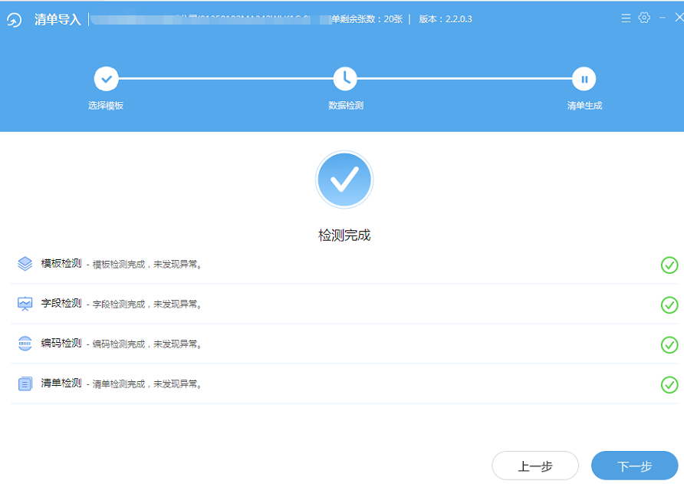The height and width of the screenshot is (484, 684).
Task: Click the 清单生成 step pause circle
Action: 584,78
